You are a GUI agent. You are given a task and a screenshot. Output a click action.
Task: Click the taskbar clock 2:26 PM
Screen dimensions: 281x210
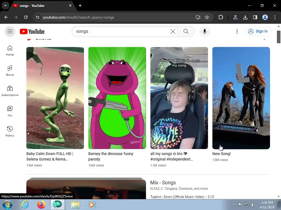click(x=267, y=205)
